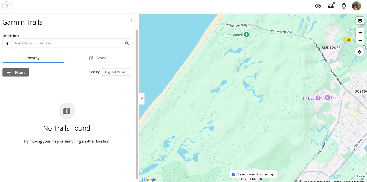Open the Leaflet attribution link
This screenshot has width=367, height=182.
tap(361, 176)
